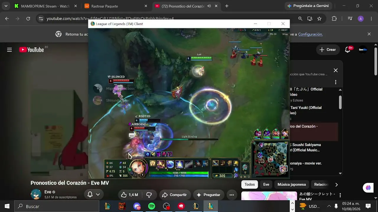This screenshot has height=212, width=378.
Task: Open the subscription notification bell dropdown
Action: (94, 195)
